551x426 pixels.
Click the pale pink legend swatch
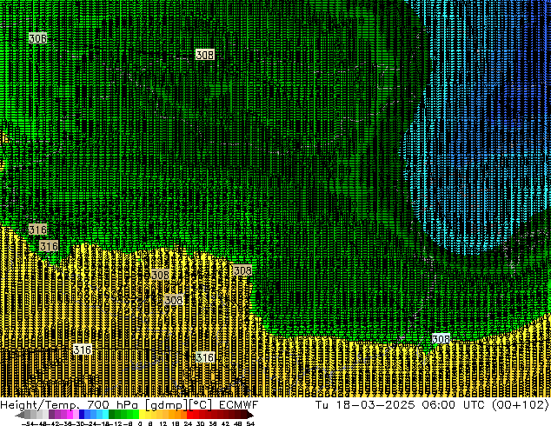coord(76,415)
